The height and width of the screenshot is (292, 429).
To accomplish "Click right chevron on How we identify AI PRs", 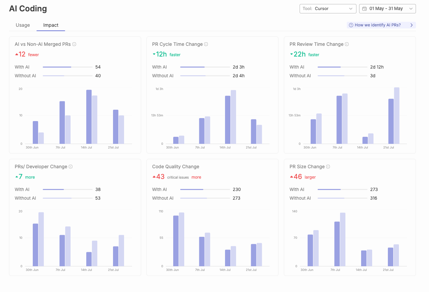I will click(412, 25).
